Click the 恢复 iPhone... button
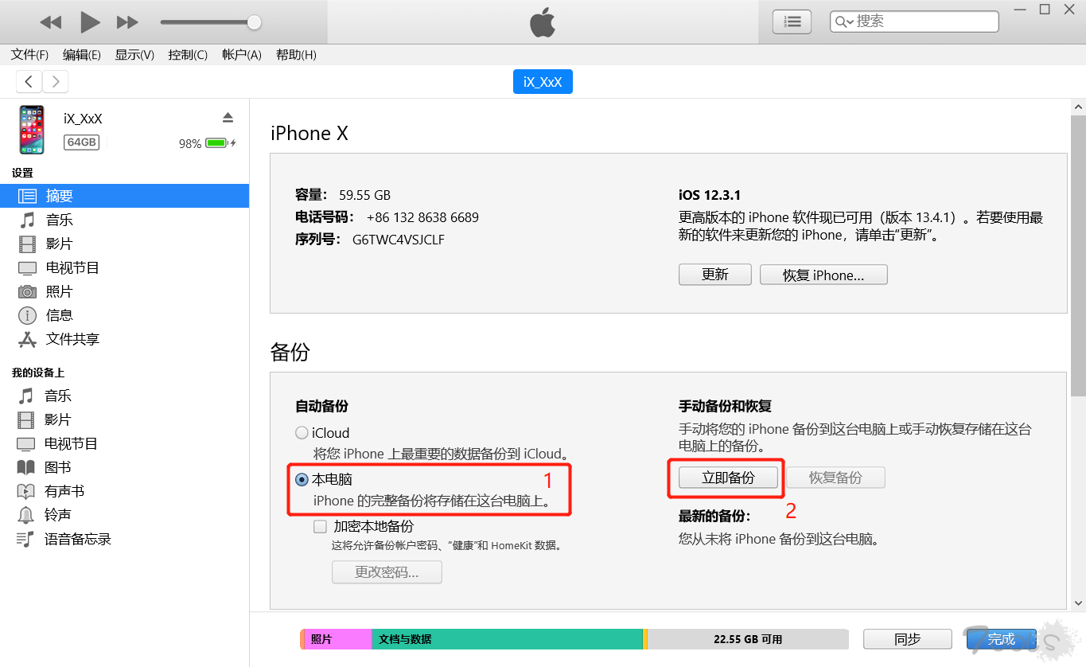1086x667 pixels. coord(823,275)
